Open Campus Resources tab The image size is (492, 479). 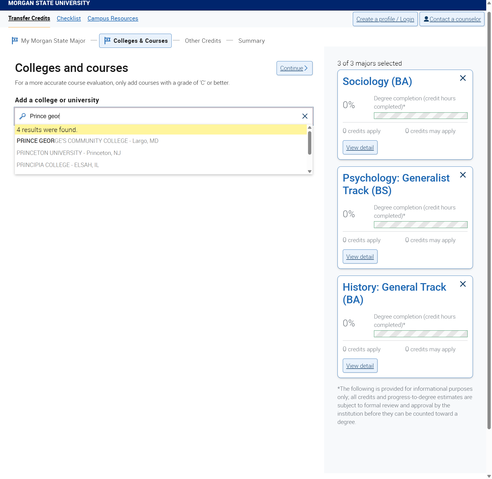pyautogui.click(x=113, y=19)
